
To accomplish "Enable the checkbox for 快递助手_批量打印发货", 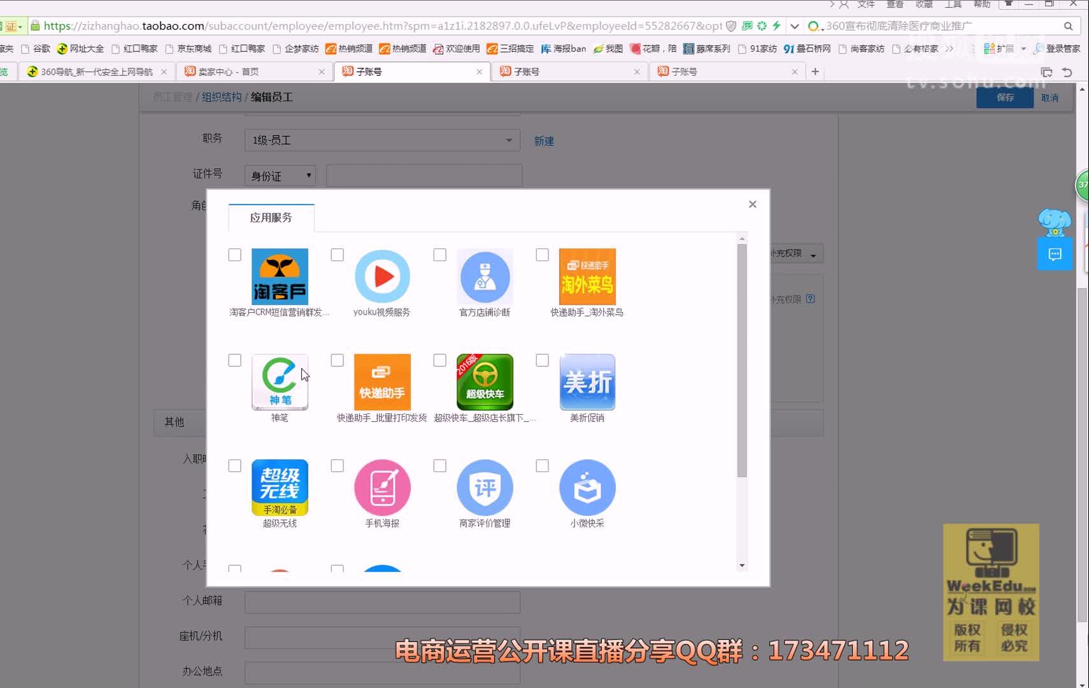I will [x=337, y=360].
